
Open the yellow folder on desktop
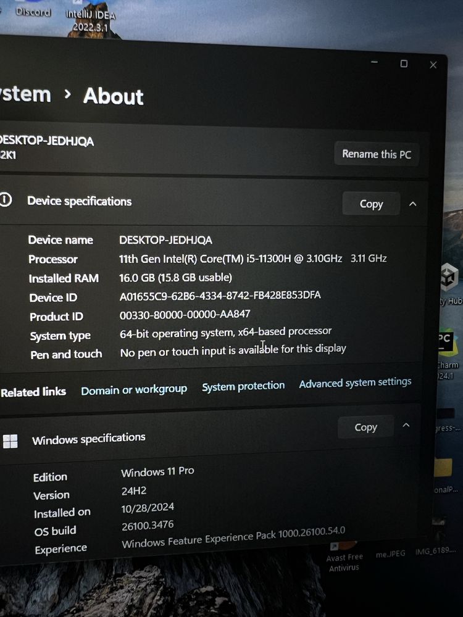click(443, 468)
